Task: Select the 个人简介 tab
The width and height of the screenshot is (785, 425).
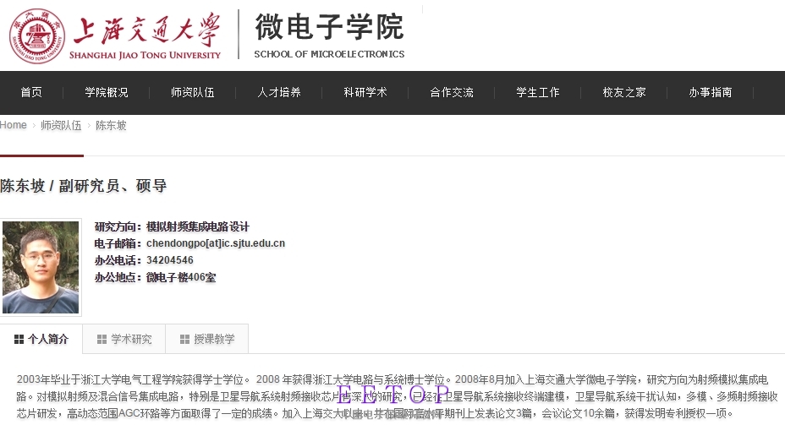Action: click(x=41, y=339)
